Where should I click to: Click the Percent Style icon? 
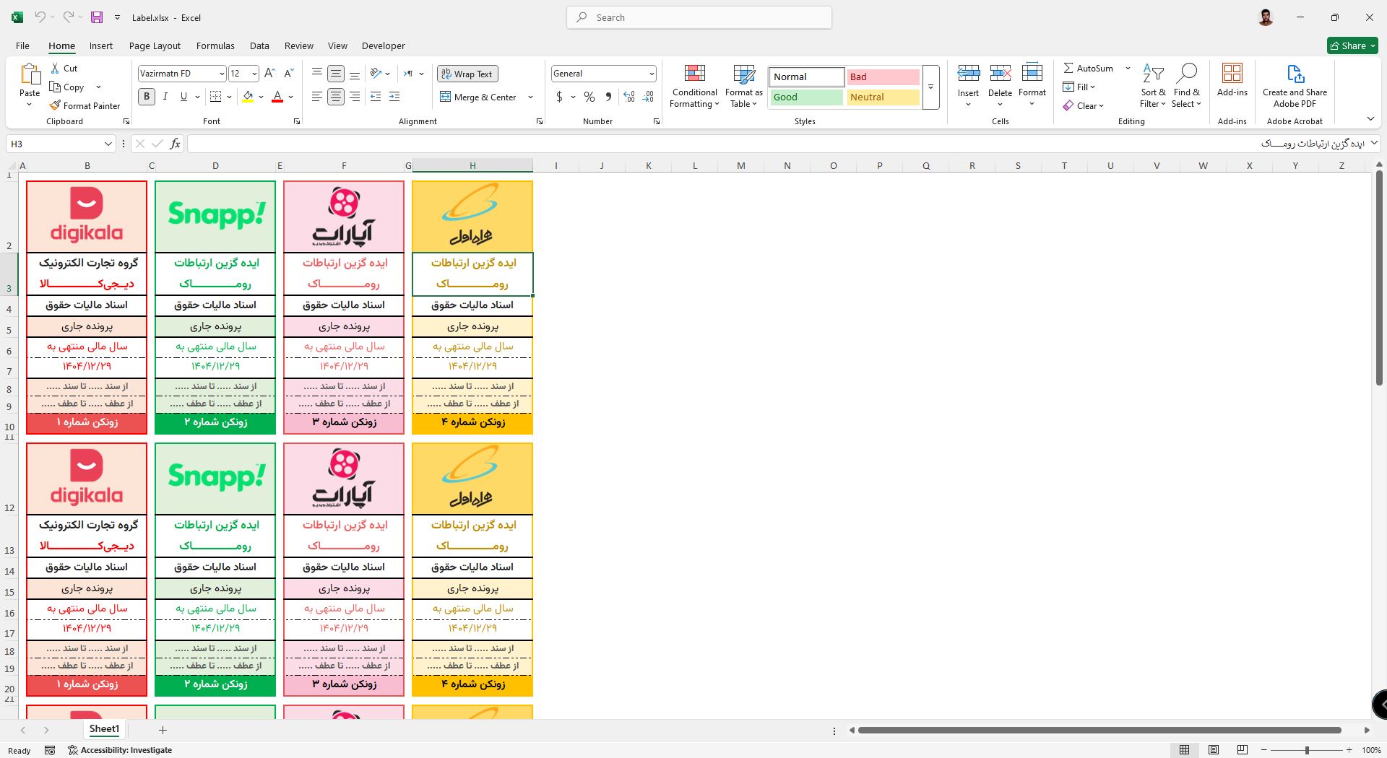pos(589,97)
